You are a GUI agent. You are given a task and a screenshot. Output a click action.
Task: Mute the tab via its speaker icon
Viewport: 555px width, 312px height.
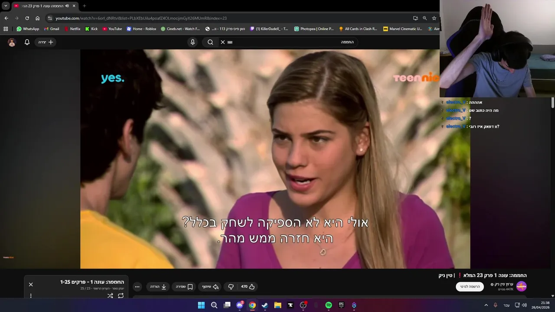(67, 6)
